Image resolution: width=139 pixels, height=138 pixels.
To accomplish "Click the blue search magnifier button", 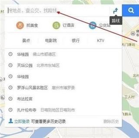I will (x=131, y=10).
